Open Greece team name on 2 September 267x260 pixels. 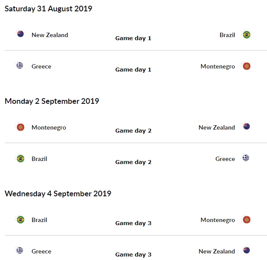[x=225, y=159]
